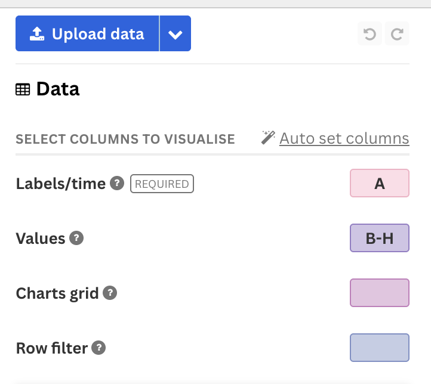Viewport: 431px width, 384px height.
Task: Select the Labels/time column field showing A
Action: tap(379, 183)
